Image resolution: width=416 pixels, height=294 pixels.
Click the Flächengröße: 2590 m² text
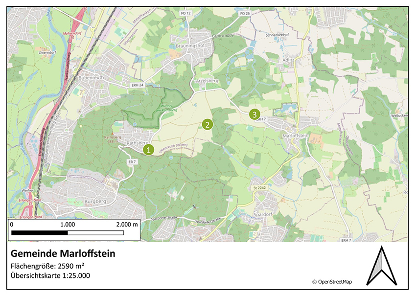click(47, 266)
